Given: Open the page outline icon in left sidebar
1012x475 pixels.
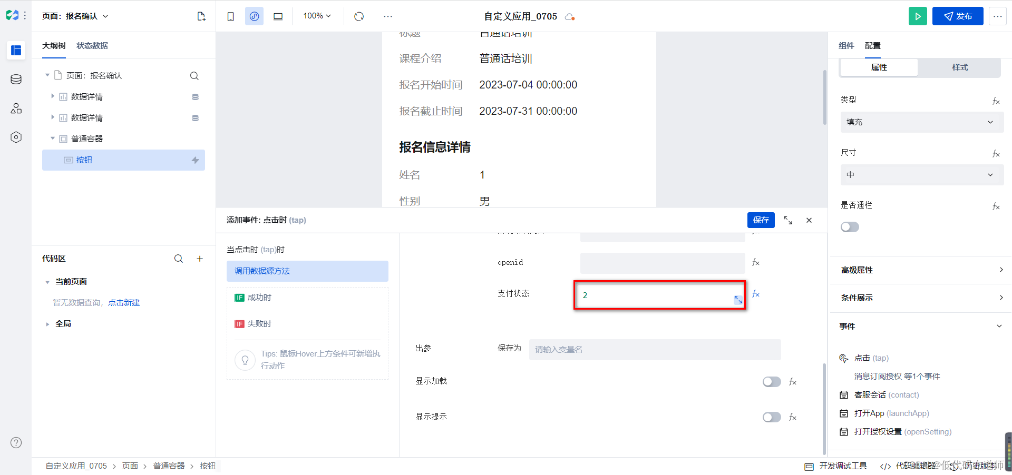Looking at the screenshot, I should click(16, 50).
